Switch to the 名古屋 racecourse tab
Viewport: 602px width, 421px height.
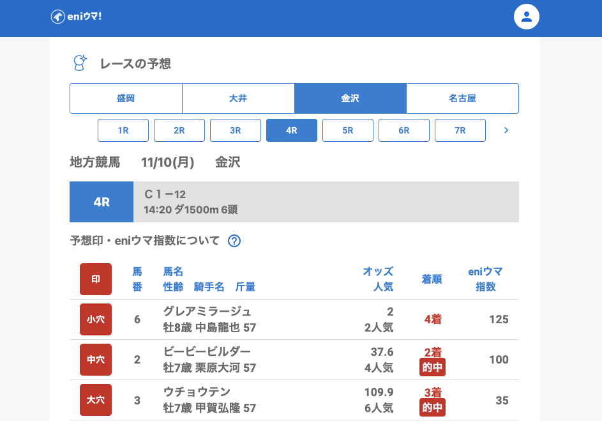coord(462,98)
